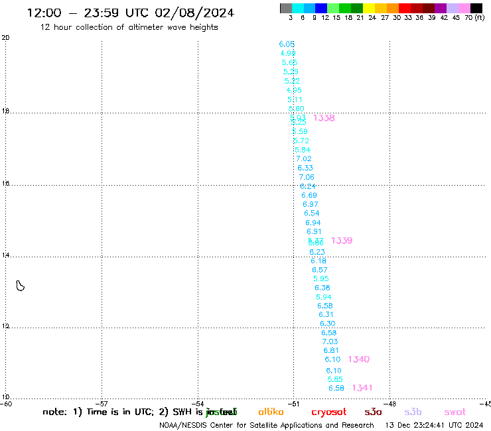Viewport: 491px width, 431px height.
Task: Click the wave height value 5.60
Action: 296,109
